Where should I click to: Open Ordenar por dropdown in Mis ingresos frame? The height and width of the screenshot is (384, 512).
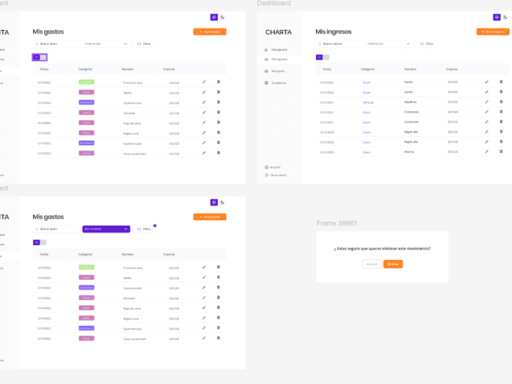tap(389, 44)
